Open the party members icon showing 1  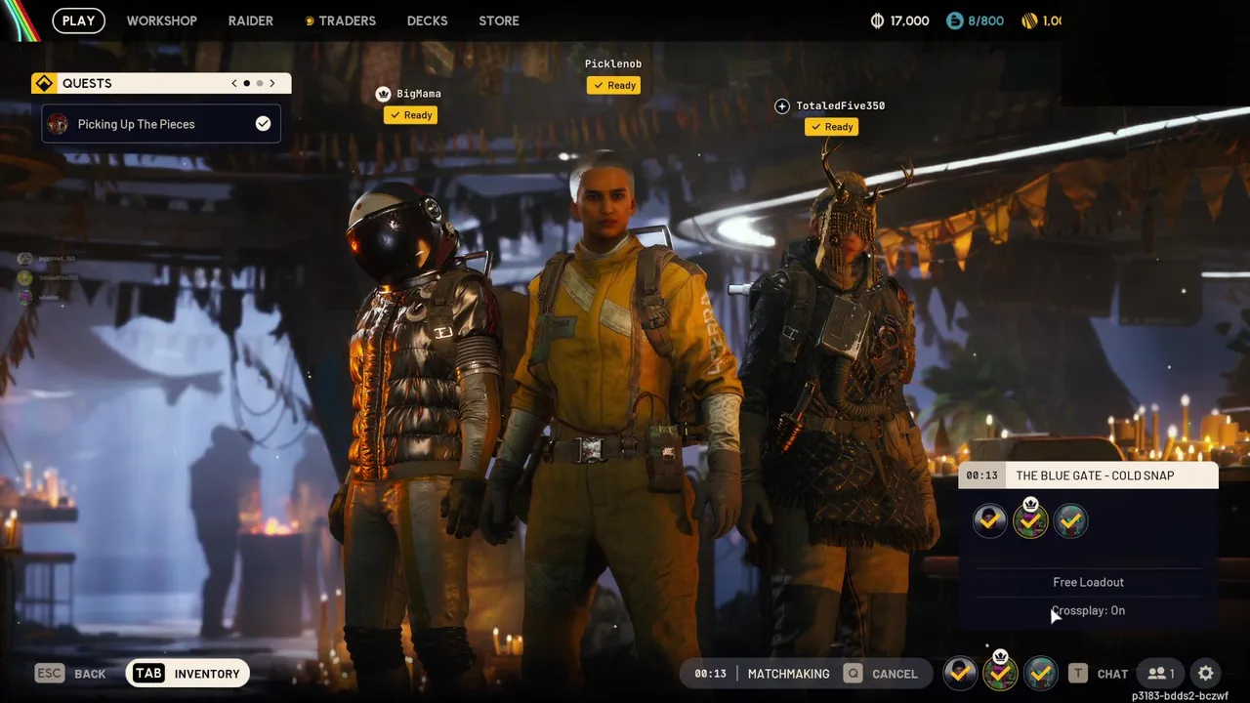click(1160, 674)
